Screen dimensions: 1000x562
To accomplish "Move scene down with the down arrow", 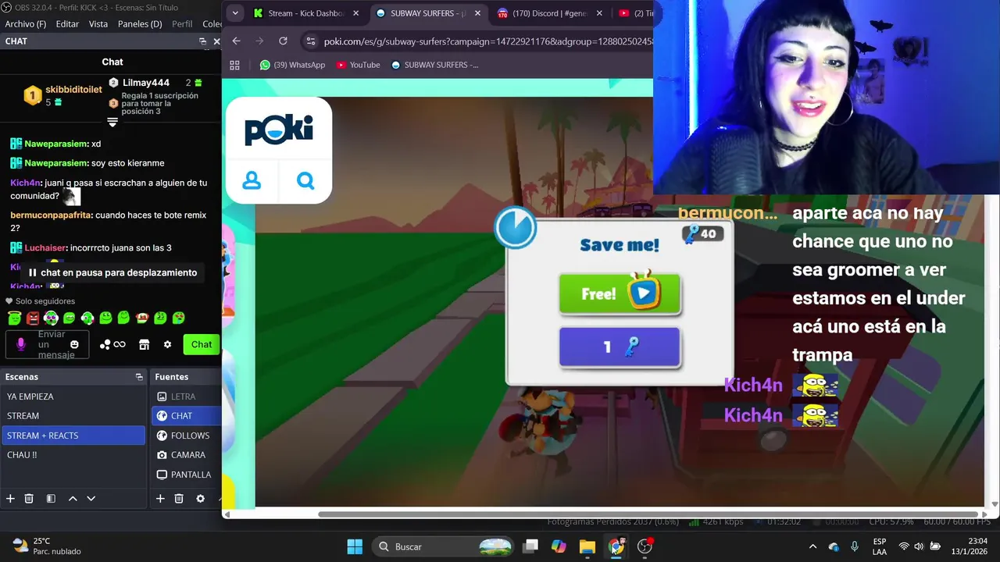I will (91, 498).
